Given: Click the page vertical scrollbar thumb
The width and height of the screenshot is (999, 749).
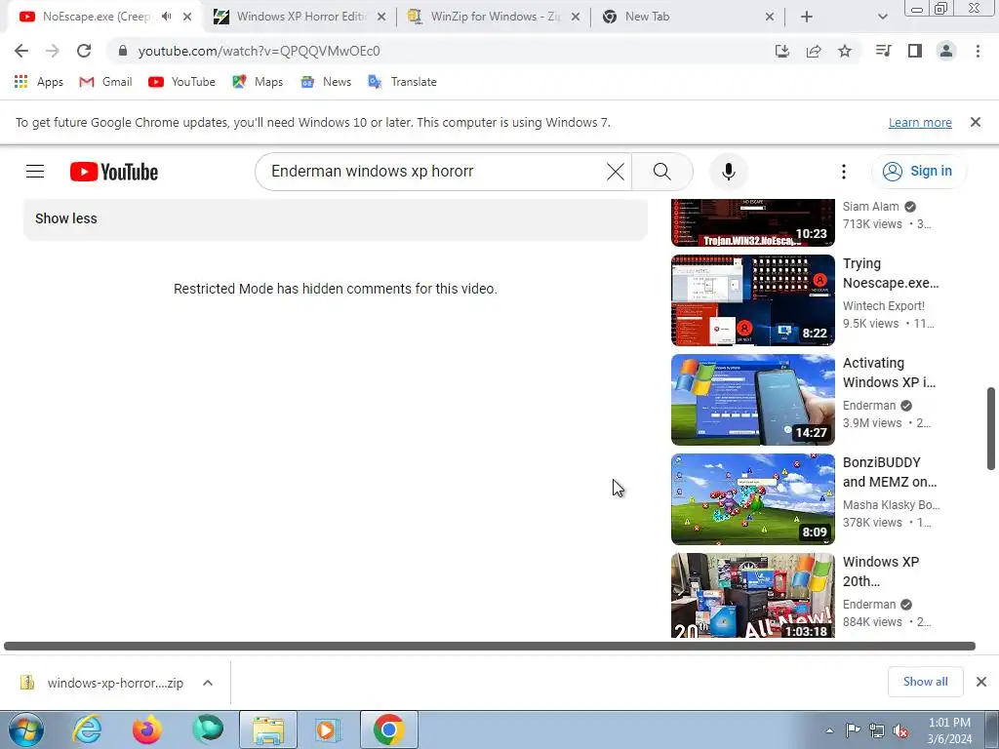Looking at the screenshot, I should (x=991, y=428).
